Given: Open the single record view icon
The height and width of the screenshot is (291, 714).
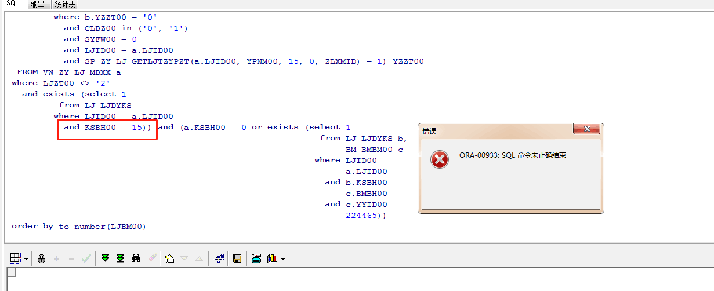Looking at the screenshot, I should coord(169,259).
